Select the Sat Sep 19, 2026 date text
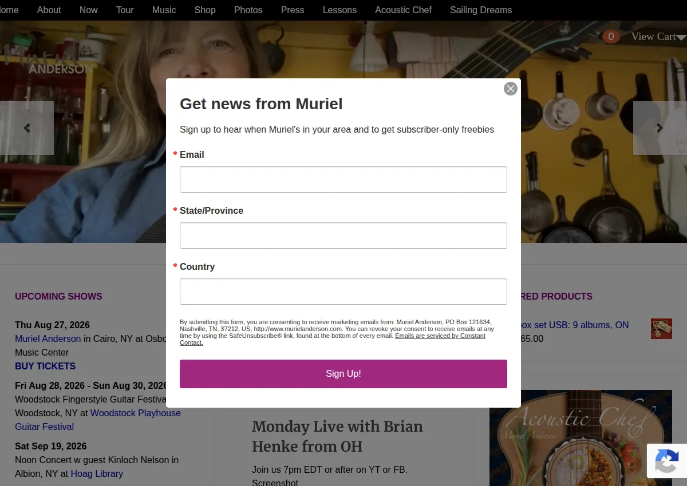The image size is (687, 486). [51, 446]
